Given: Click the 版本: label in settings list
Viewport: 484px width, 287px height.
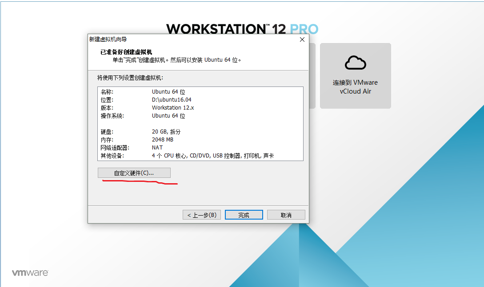Looking at the screenshot, I should [107, 108].
